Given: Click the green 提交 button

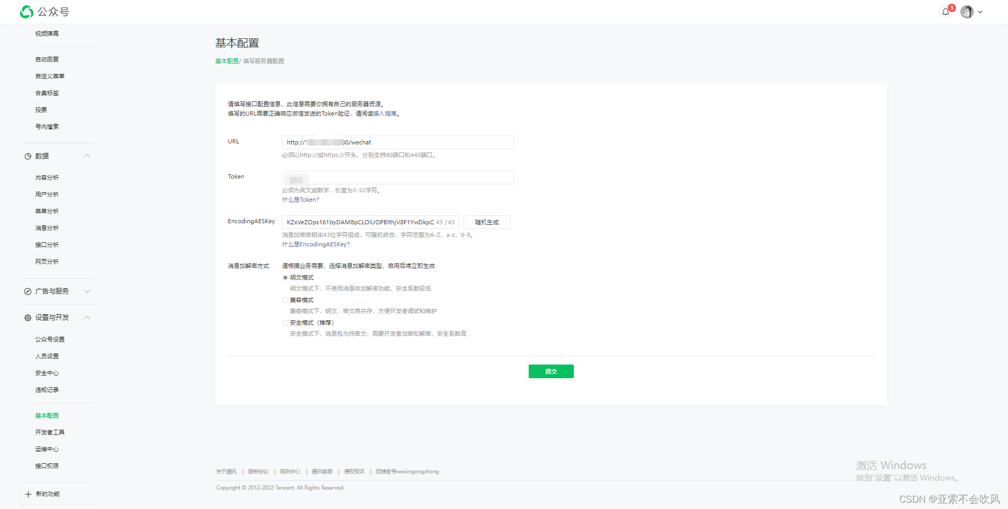Looking at the screenshot, I should (x=551, y=371).
